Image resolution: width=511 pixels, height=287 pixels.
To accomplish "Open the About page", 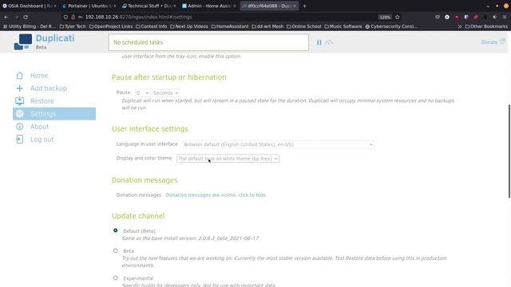I will (x=39, y=127).
